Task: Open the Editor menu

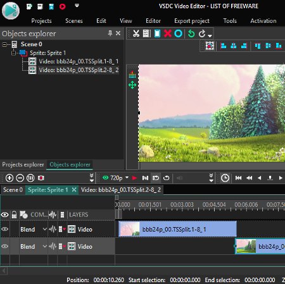Action: point(153,21)
